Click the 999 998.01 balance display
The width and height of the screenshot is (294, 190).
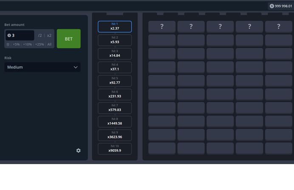coord(281,6)
